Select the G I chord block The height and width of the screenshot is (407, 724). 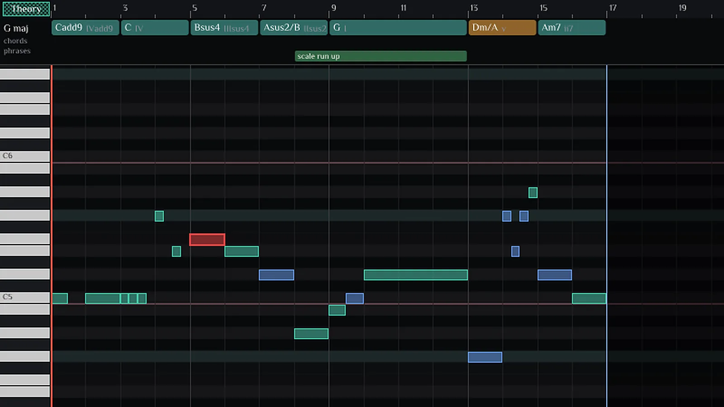click(x=398, y=28)
